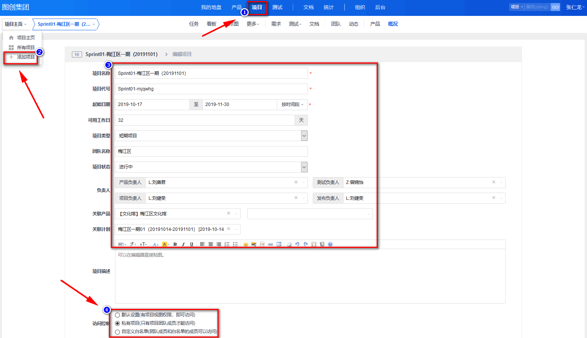Center align description text

coord(211,245)
